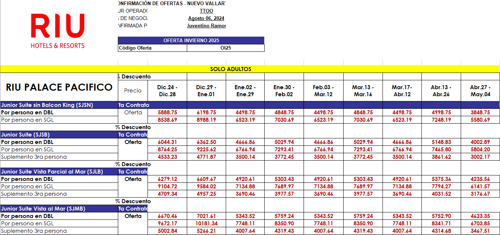
Task: Select the OFERTA INVIERNO 2025 header
Action: tap(191, 40)
